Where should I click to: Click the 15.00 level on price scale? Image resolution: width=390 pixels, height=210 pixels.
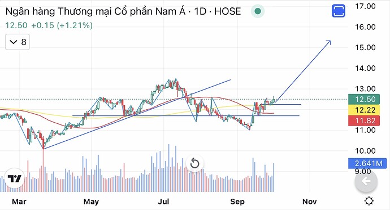pos(365,47)
